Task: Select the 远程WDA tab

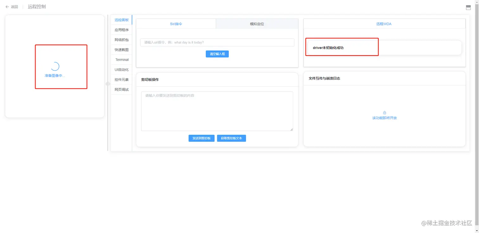Action: tap(384, 24)
